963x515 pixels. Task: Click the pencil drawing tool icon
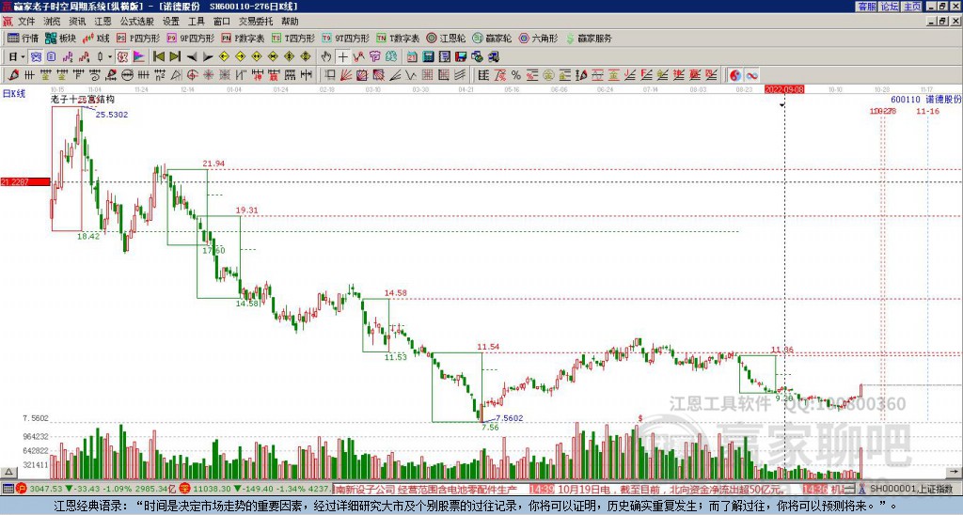tap(13, 75)
